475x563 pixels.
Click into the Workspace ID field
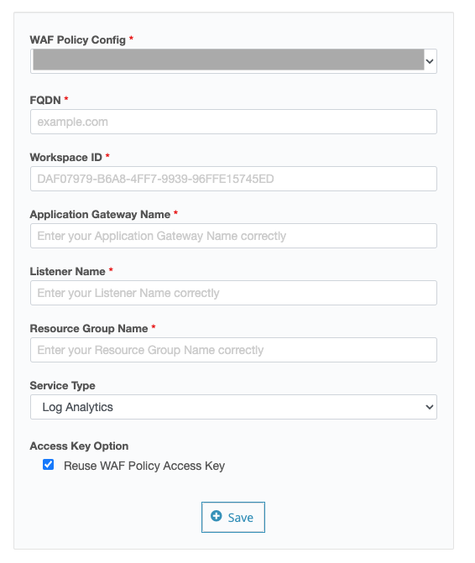(x=233, y=179)
